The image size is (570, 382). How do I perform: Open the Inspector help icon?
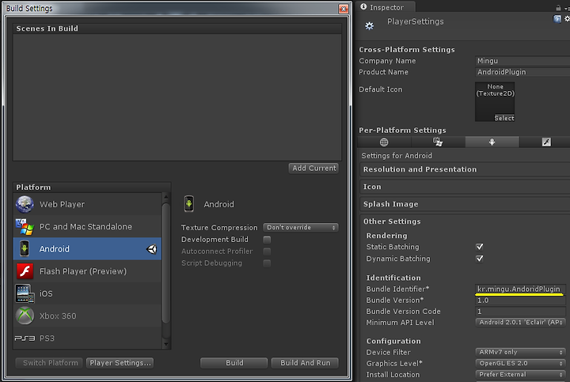(557, 19)
